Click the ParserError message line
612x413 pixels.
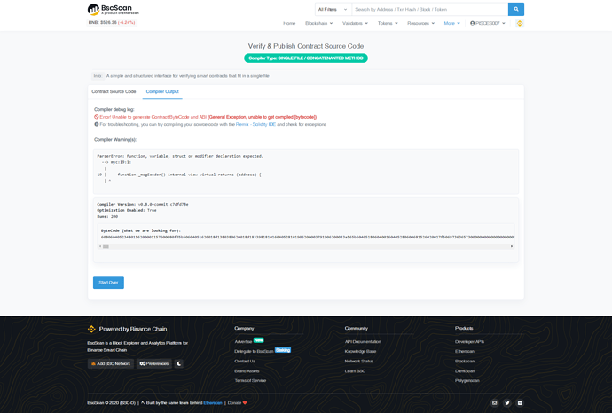180,156
